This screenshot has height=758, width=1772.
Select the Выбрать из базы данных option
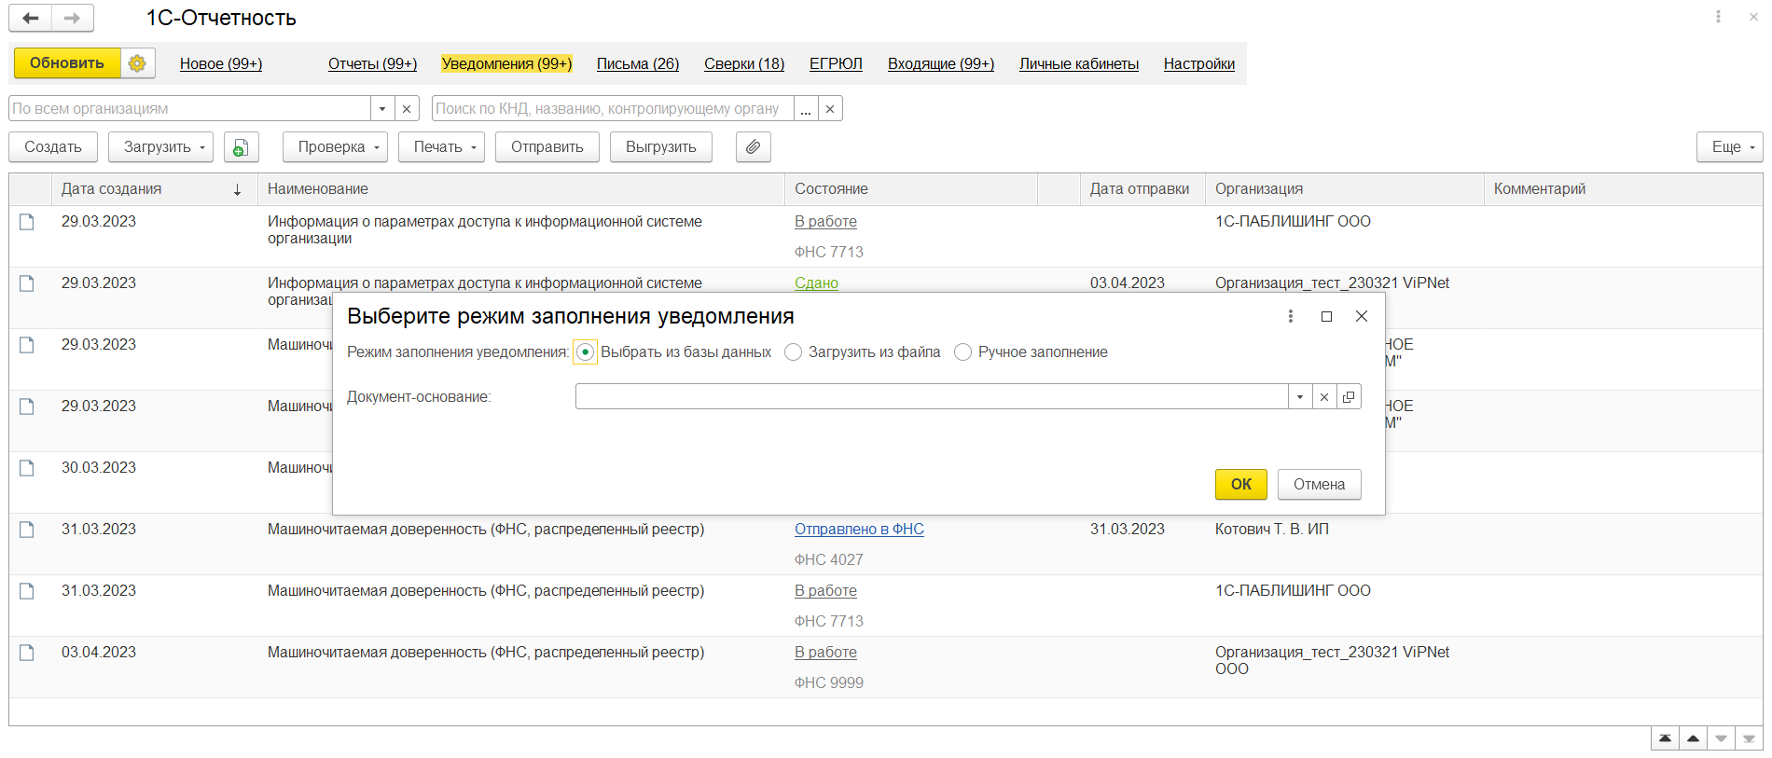(585, 352)
